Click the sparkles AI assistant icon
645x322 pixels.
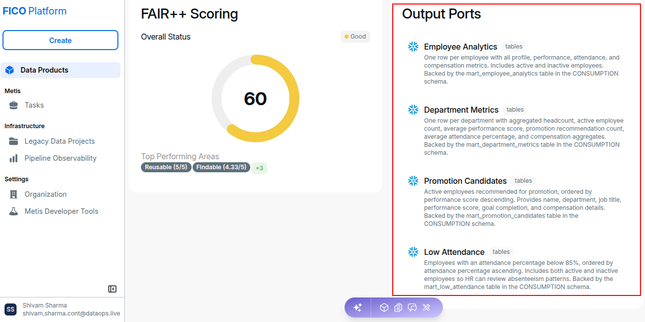click(x=358, y=307)
